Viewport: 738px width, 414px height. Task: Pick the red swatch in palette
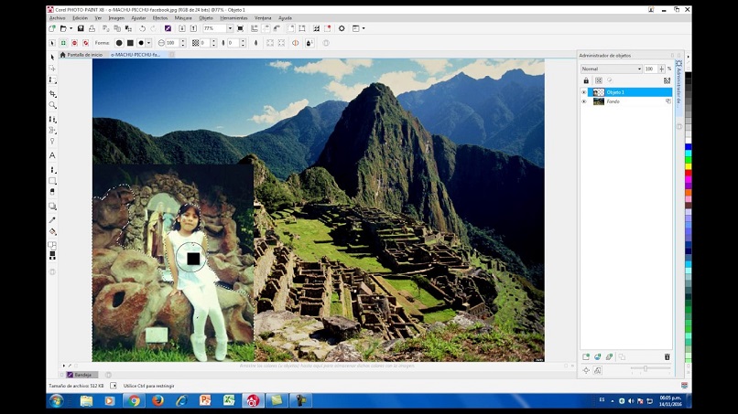point(689,173)
